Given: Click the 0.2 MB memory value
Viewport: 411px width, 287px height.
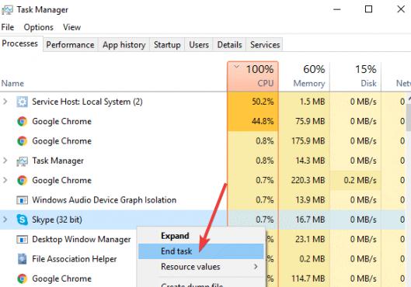Looking at the screenshot, I should click(x=312, y=259).
